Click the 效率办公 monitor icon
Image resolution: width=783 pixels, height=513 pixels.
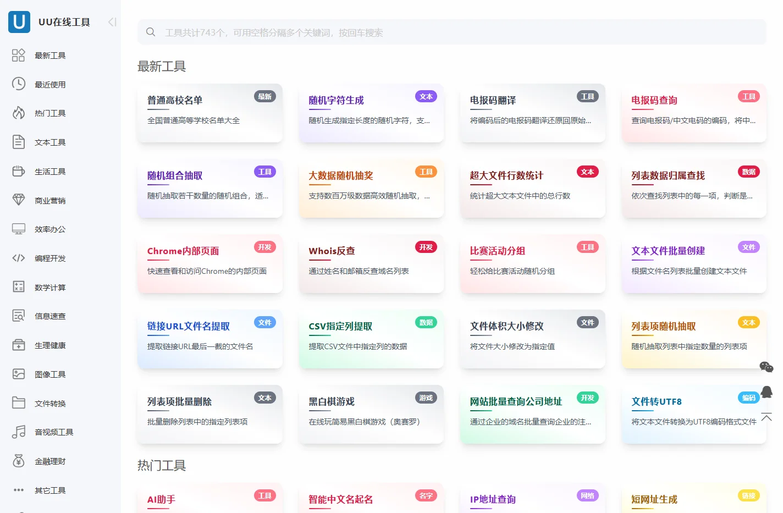19,229
